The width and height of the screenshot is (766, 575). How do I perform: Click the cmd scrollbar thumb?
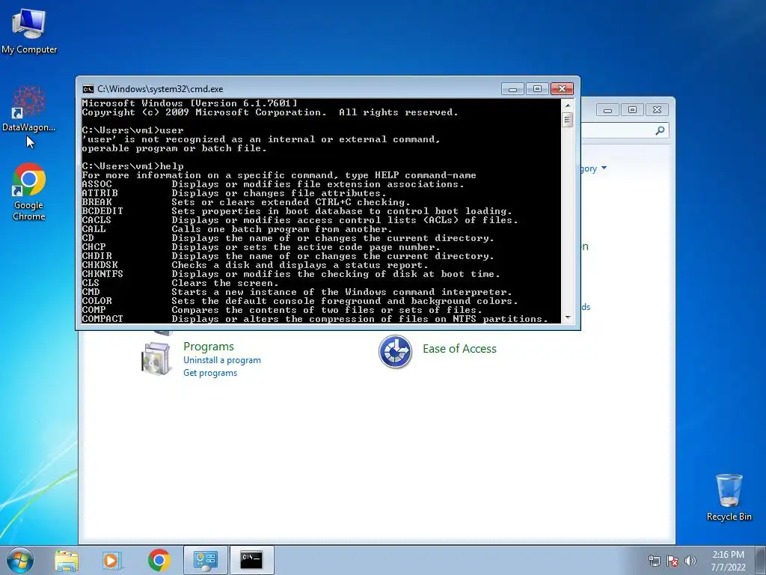point(568,119)
